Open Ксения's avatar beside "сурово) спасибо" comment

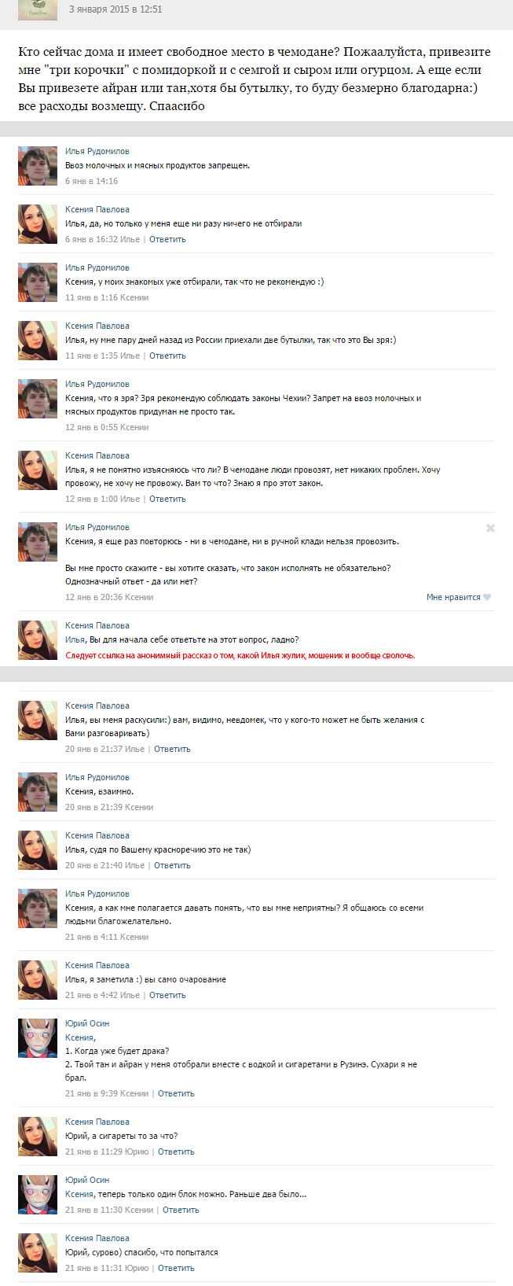click(38, 1253)
